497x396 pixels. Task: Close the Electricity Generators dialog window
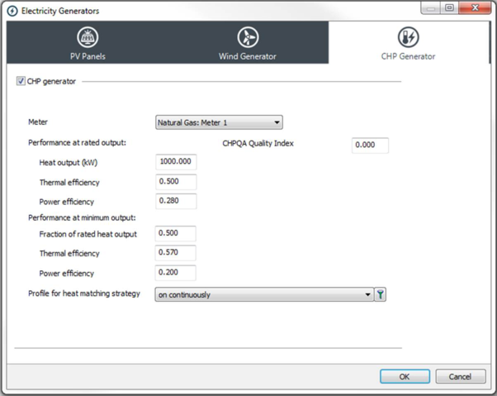pyautogui.click(x=475, y=8)
